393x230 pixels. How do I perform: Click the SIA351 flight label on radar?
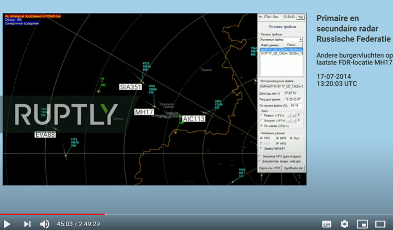pos(131,87)
